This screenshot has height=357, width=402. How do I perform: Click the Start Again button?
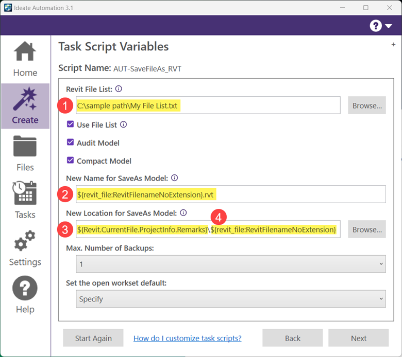(x=93, y=338)
